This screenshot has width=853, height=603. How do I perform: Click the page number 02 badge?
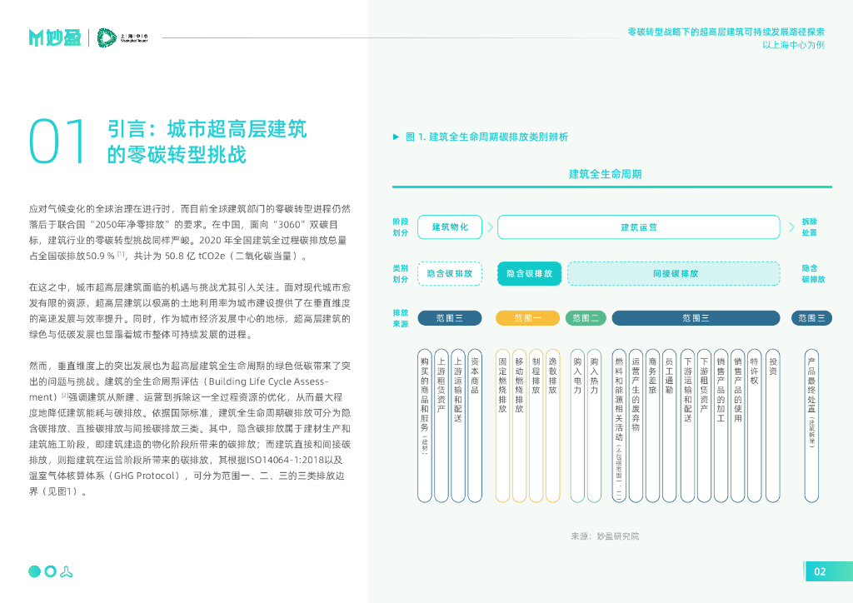click(828, 571)
